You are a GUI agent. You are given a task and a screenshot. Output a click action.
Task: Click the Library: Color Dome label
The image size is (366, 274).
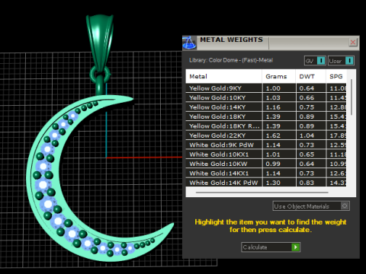pyautogui.click(x=231, y=60)
